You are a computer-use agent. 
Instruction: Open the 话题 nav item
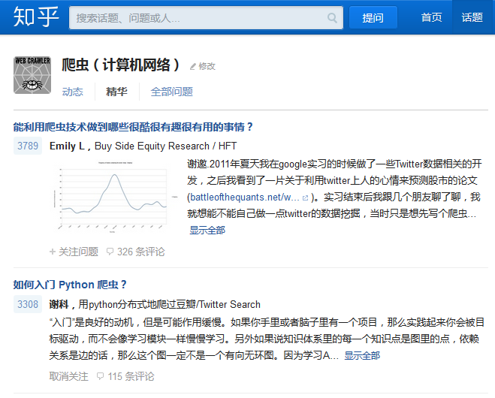click(472, 17)
